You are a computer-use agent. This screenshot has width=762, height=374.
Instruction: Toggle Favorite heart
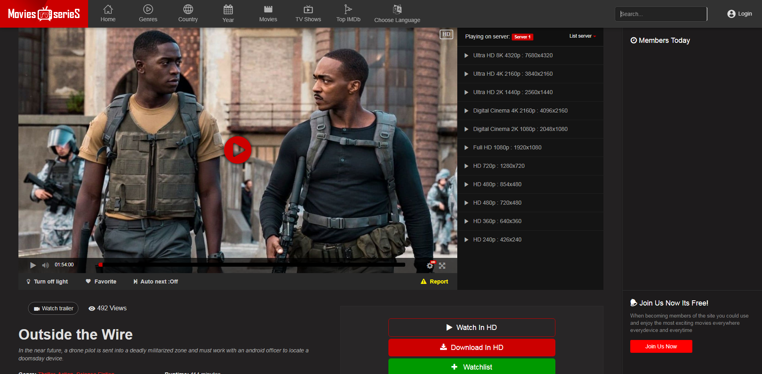click(101, 282)
